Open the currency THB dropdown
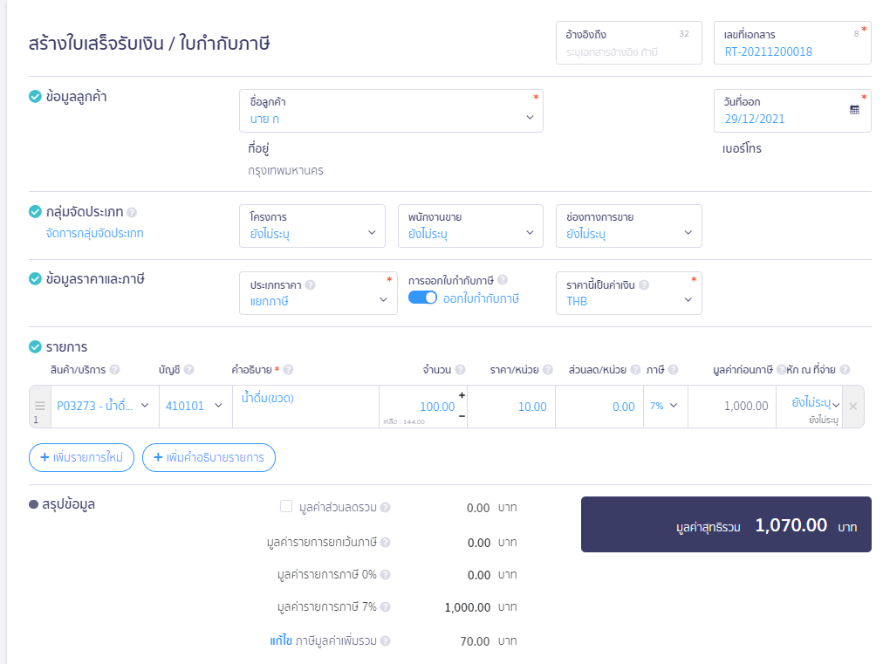This screenshot has width=883, height=664. (628, 293)
